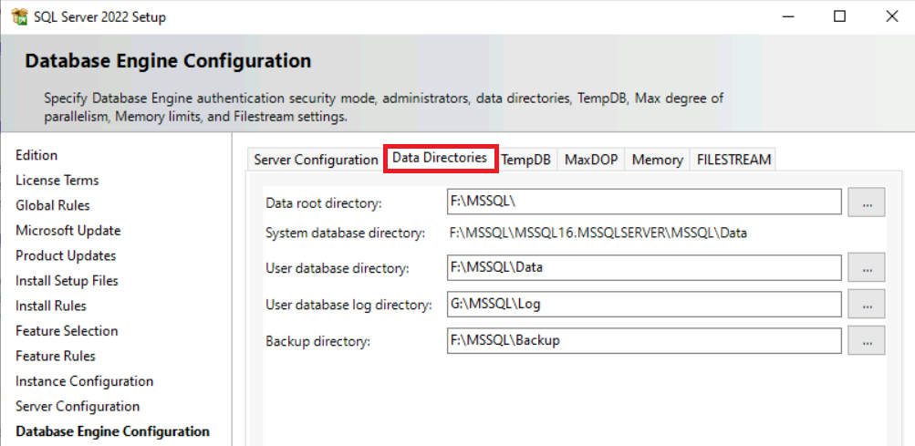Select the Product Updates step

click(x=66, y=255)
